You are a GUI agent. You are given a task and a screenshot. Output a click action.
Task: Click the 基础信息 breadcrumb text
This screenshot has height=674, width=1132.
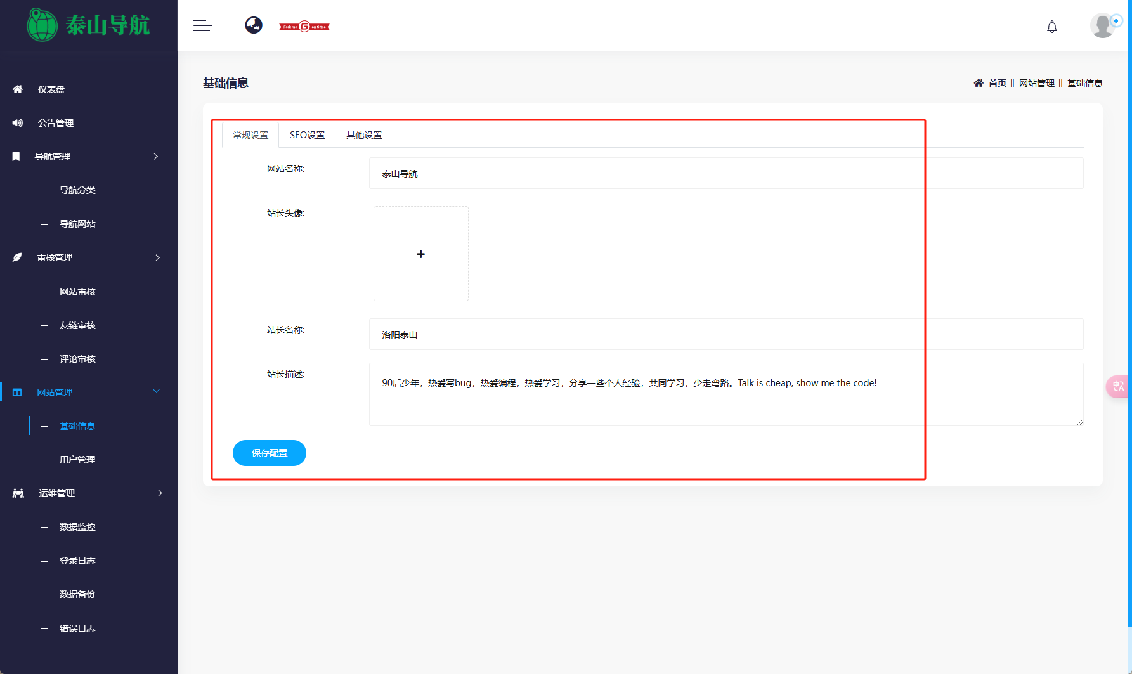click(1085, 83)
